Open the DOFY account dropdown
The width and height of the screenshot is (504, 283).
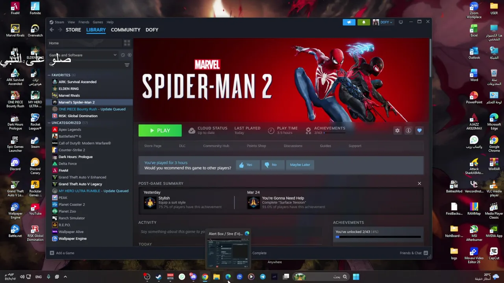[383, 22]
